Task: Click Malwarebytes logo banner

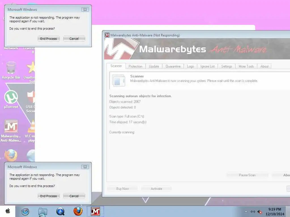Action: 197,49
